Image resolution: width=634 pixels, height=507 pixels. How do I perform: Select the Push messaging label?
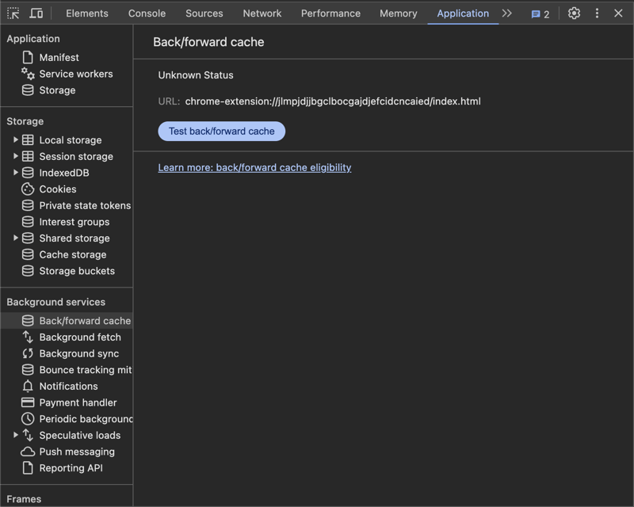pyautogui.click(x=77, y=452)
